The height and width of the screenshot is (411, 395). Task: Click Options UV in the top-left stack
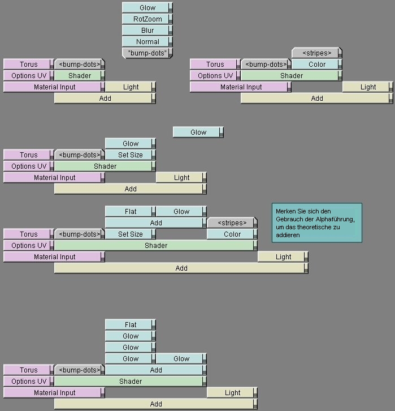29,75
